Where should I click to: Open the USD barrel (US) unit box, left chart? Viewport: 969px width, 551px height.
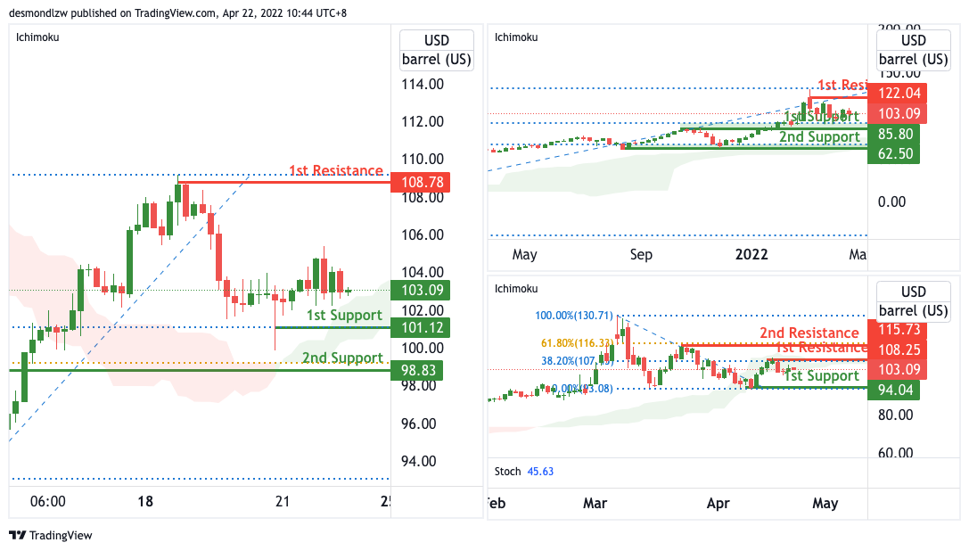[x=436, y=50]
